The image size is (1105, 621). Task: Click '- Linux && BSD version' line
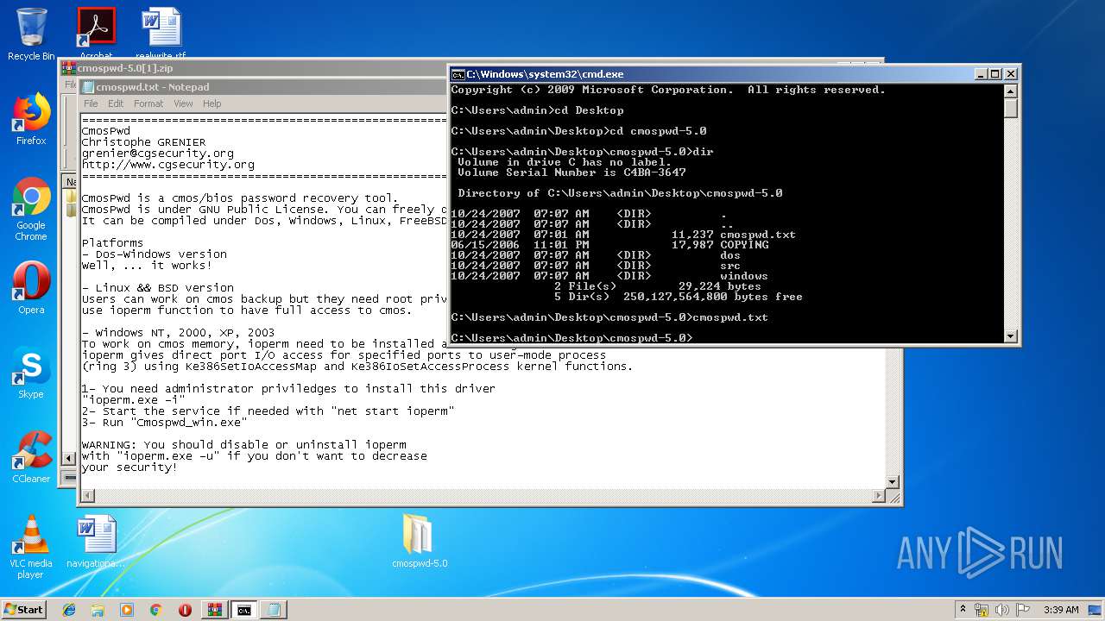pyautogui.click(x=158, y=288)
